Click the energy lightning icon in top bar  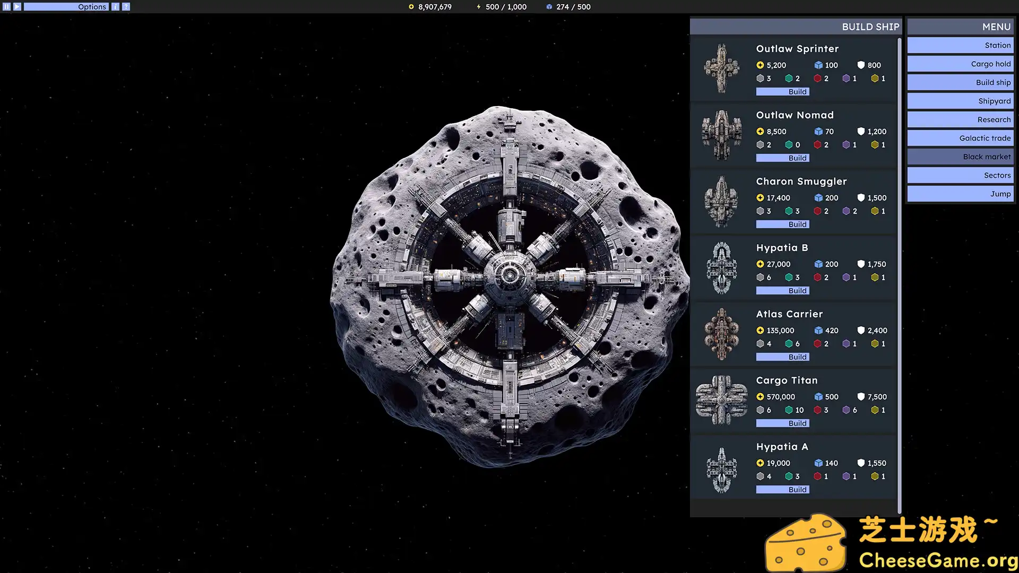pos(479,7)
